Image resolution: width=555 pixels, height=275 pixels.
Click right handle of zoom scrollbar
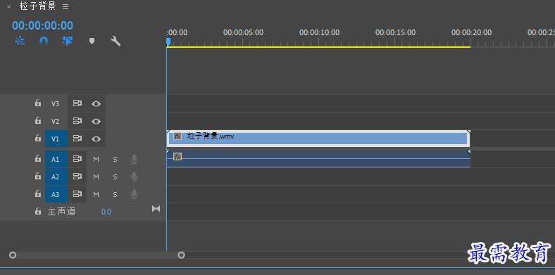pos(181,255)
